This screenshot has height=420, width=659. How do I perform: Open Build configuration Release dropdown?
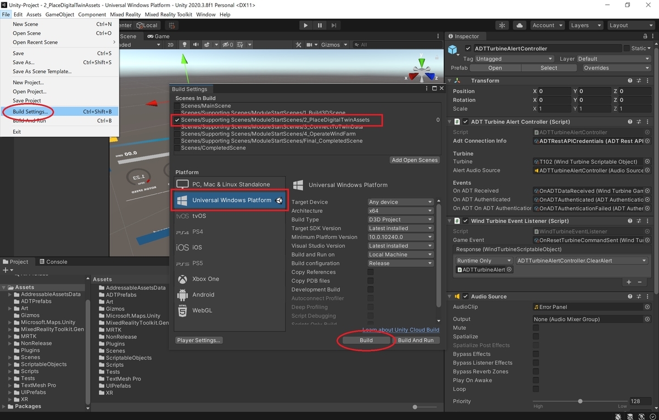click(x=400, y=263)
